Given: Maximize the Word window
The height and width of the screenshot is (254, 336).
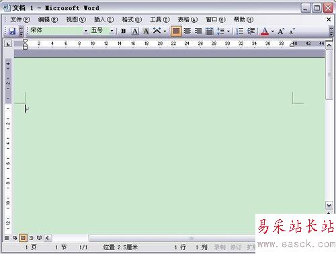Looking at the screenshot, I should (x=317, y=8).
